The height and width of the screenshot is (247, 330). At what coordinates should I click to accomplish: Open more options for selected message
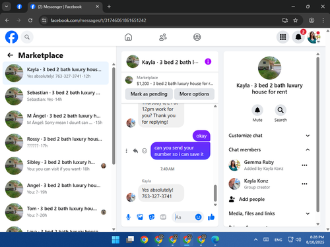126,151
